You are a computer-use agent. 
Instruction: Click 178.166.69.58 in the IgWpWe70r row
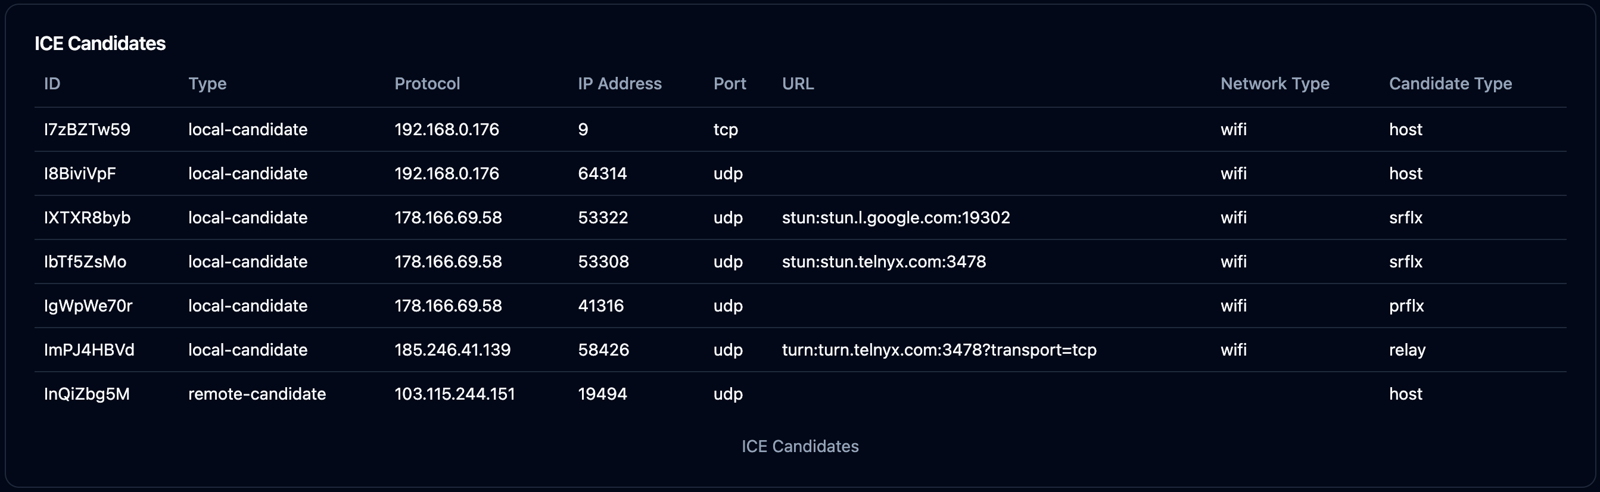tap(449, 306)
